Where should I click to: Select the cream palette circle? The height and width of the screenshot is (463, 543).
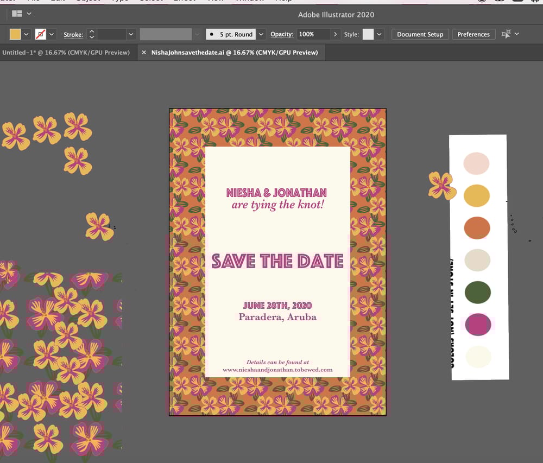tap(478, 357)
